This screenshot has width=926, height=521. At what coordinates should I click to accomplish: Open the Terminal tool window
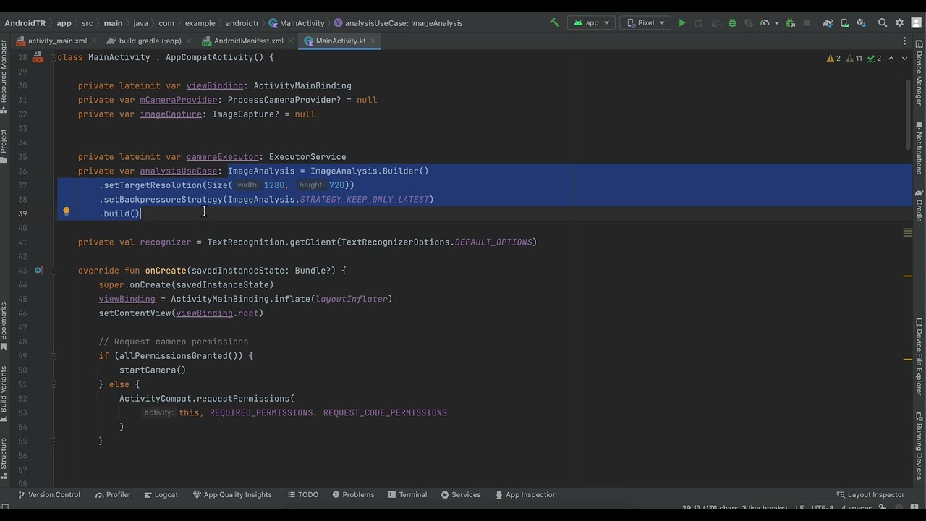(x=407, y=495)
